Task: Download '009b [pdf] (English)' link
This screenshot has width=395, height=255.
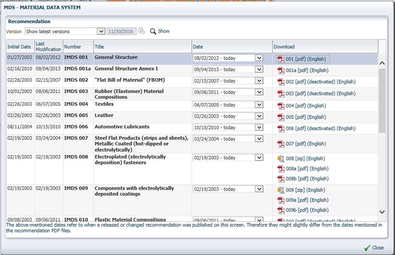Action: pos(307,210)
